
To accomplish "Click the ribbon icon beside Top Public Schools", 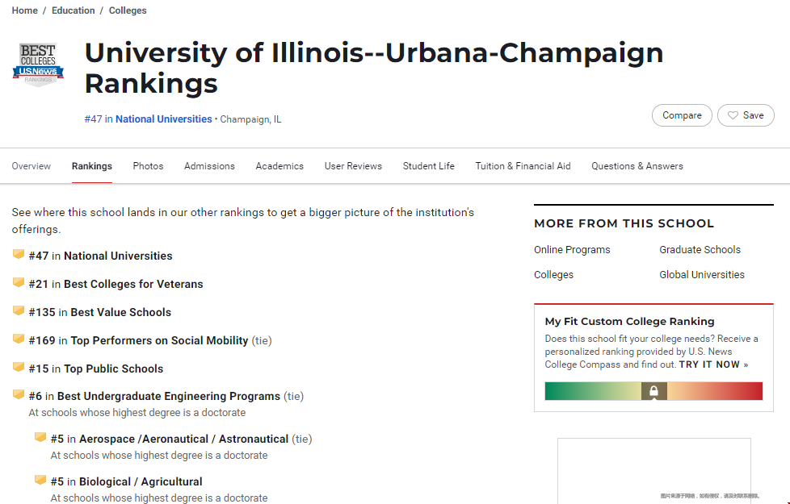I will [x=19, y=367].
